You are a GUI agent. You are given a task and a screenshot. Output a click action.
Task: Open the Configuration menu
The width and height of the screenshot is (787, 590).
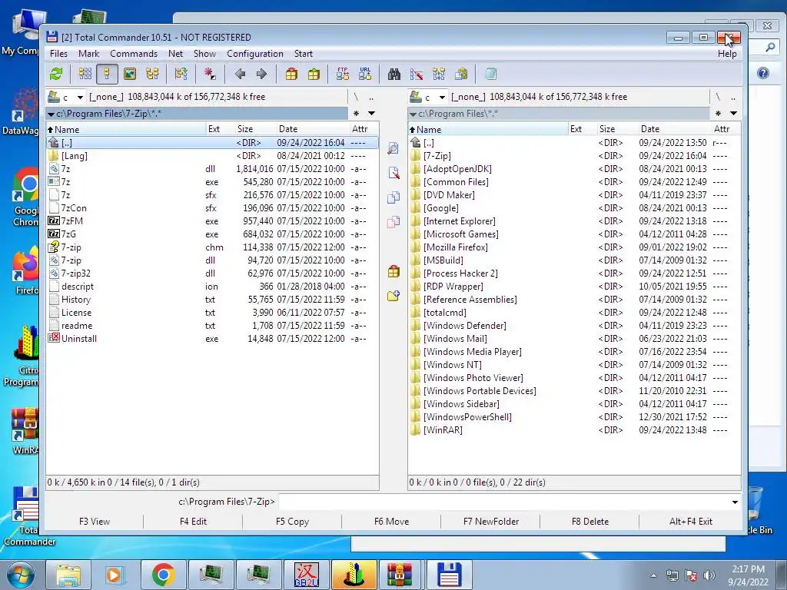[255, 54]
